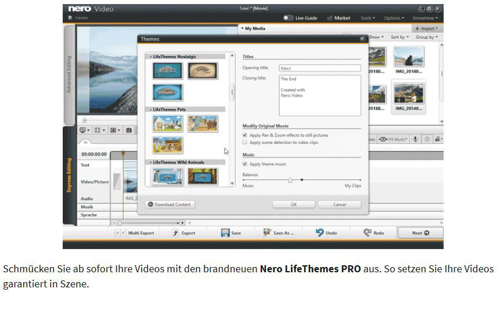The width and height of the screenshot is (504, 310).
Task: Adjust the Balance slider handle
Action: tap(290, 180)
